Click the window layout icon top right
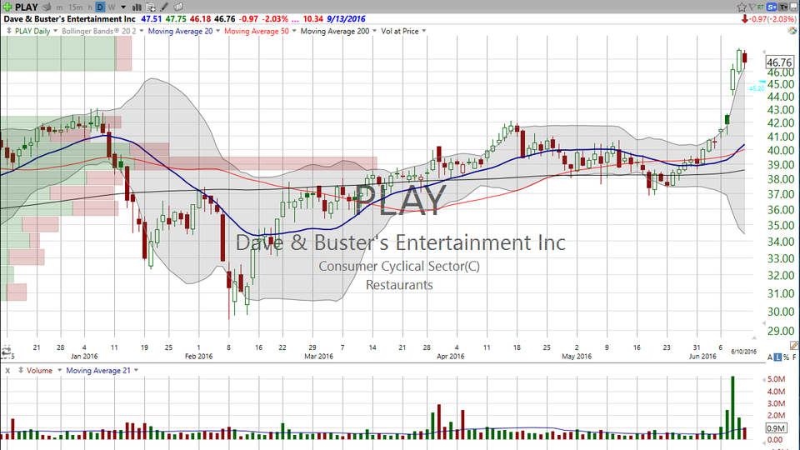800x450 pixels. pos(794,7)
